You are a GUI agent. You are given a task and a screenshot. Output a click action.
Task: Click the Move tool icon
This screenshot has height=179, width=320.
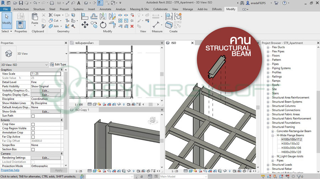[85, 25]
